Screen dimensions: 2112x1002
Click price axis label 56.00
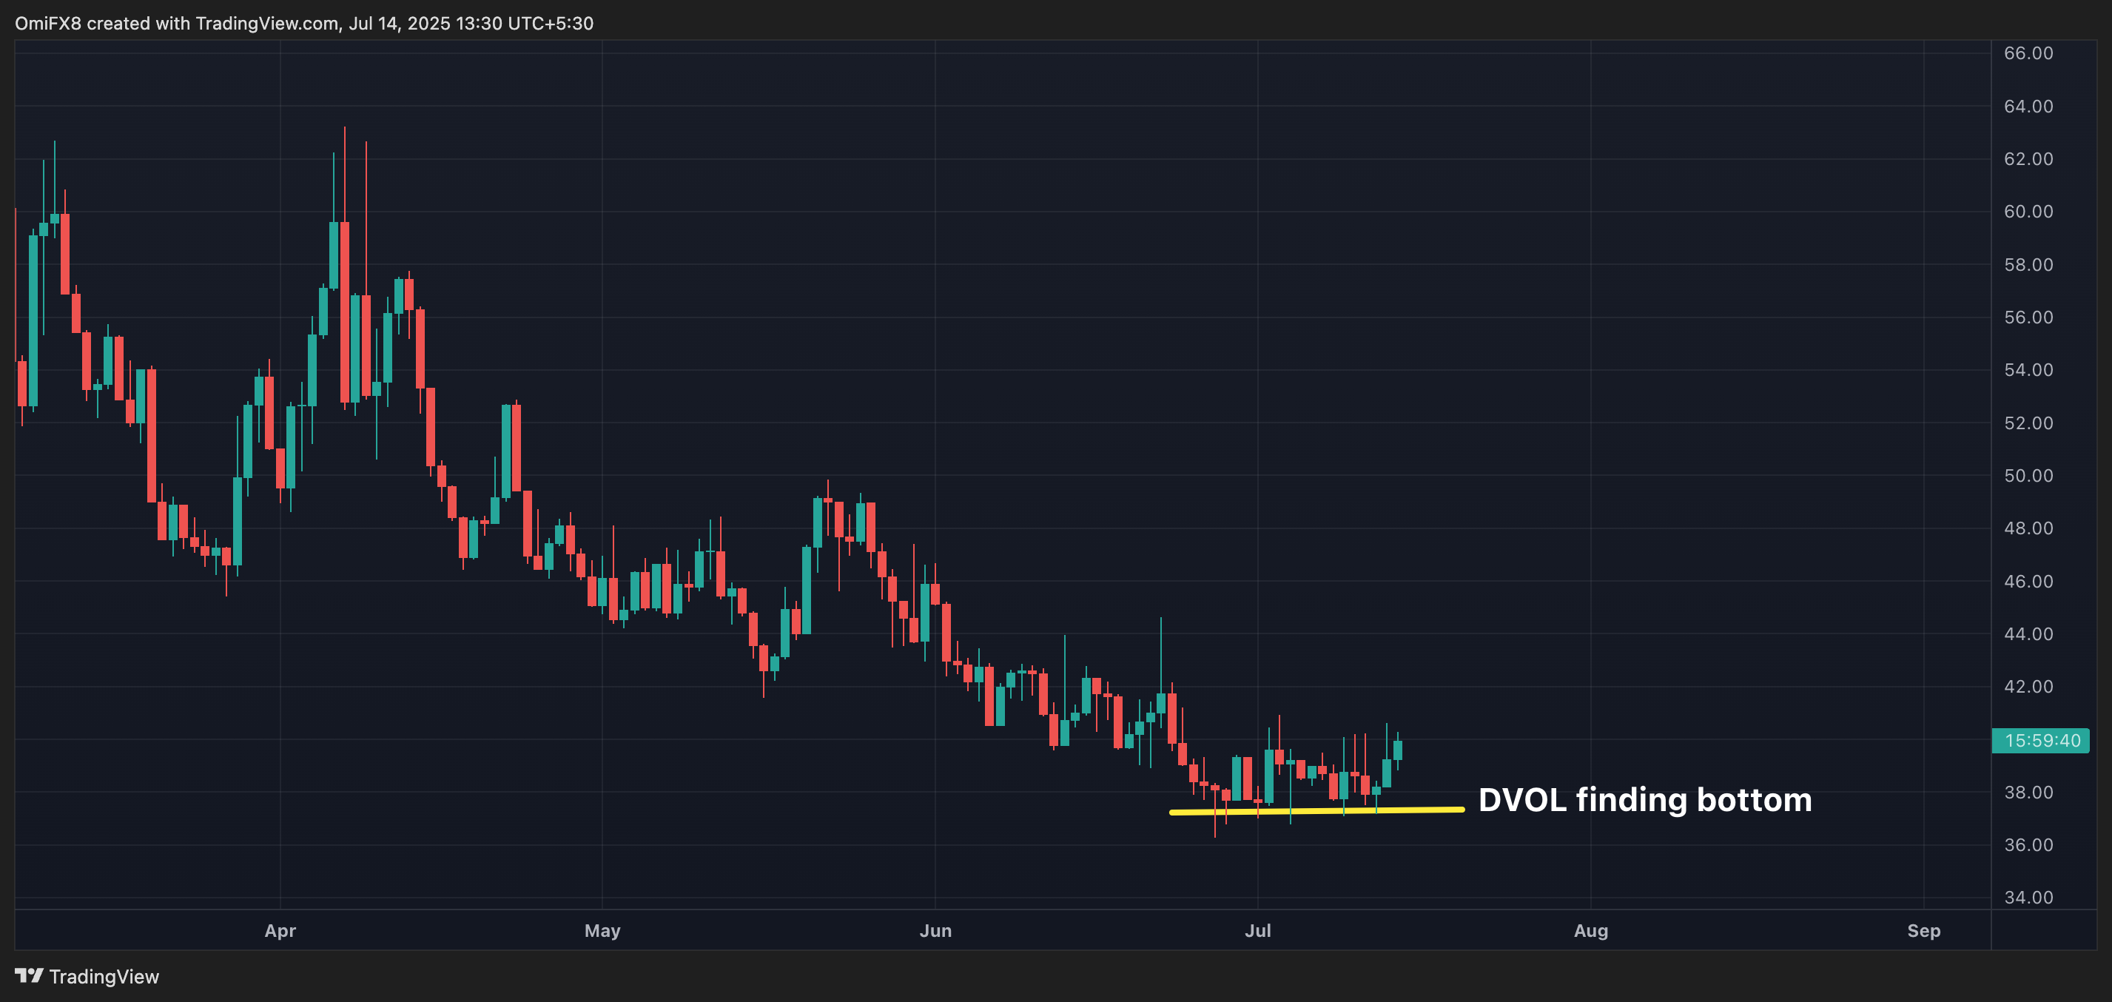[x=2028, y=317]
